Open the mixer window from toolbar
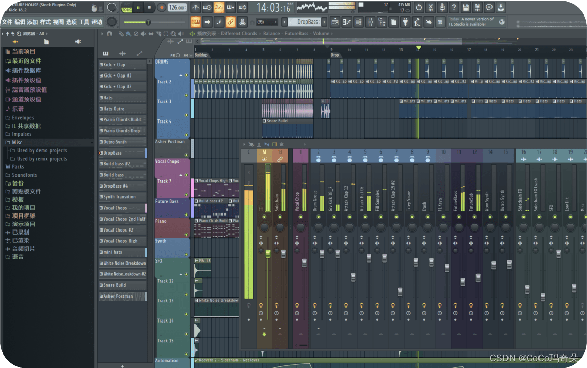The width and height of the screenshot is (587, 368). [x=370, y=22]
